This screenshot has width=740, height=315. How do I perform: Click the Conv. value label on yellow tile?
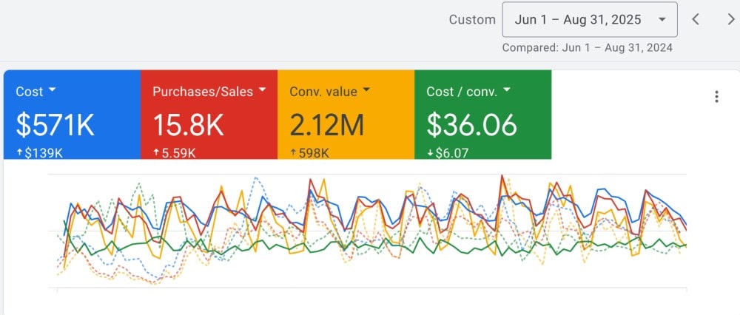tap(323, 92)
